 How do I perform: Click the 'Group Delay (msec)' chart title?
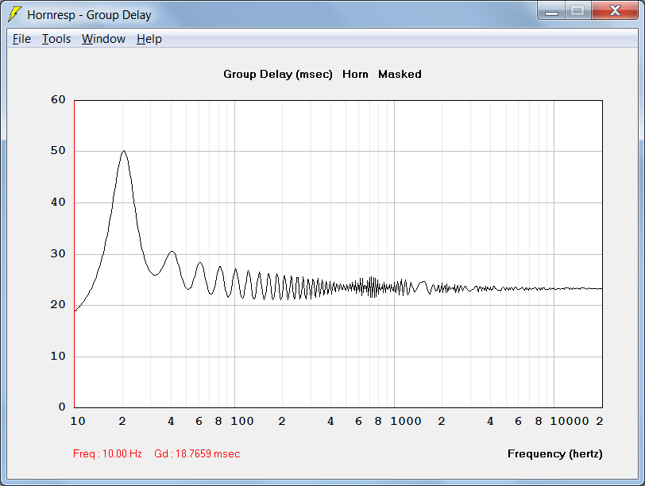point(278,75)
